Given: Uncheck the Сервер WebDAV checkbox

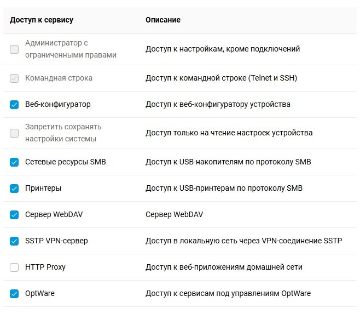Looking at the screenshot, I should click(14, 215).
